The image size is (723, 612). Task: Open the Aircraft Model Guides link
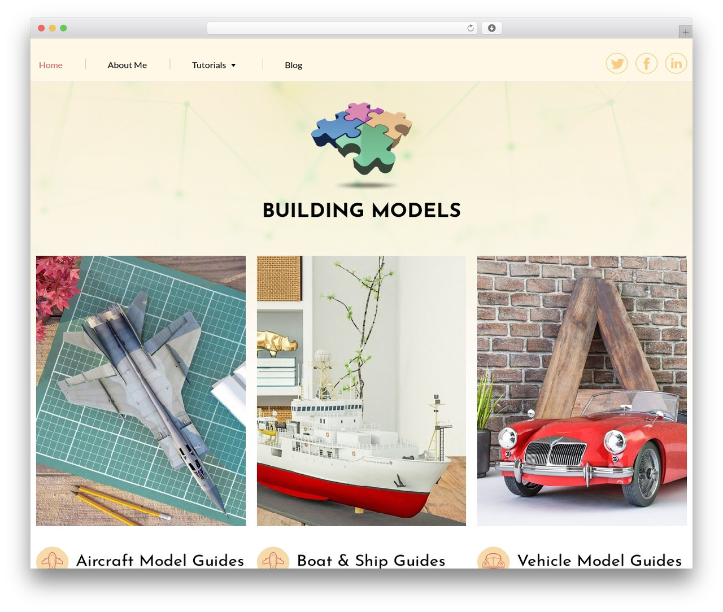[160, 560]
